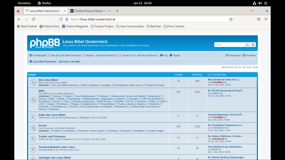Click the padlock site security icon
The height and width of the screenshot is (160, 285).
pyautogui.click(x=67, y=19)
